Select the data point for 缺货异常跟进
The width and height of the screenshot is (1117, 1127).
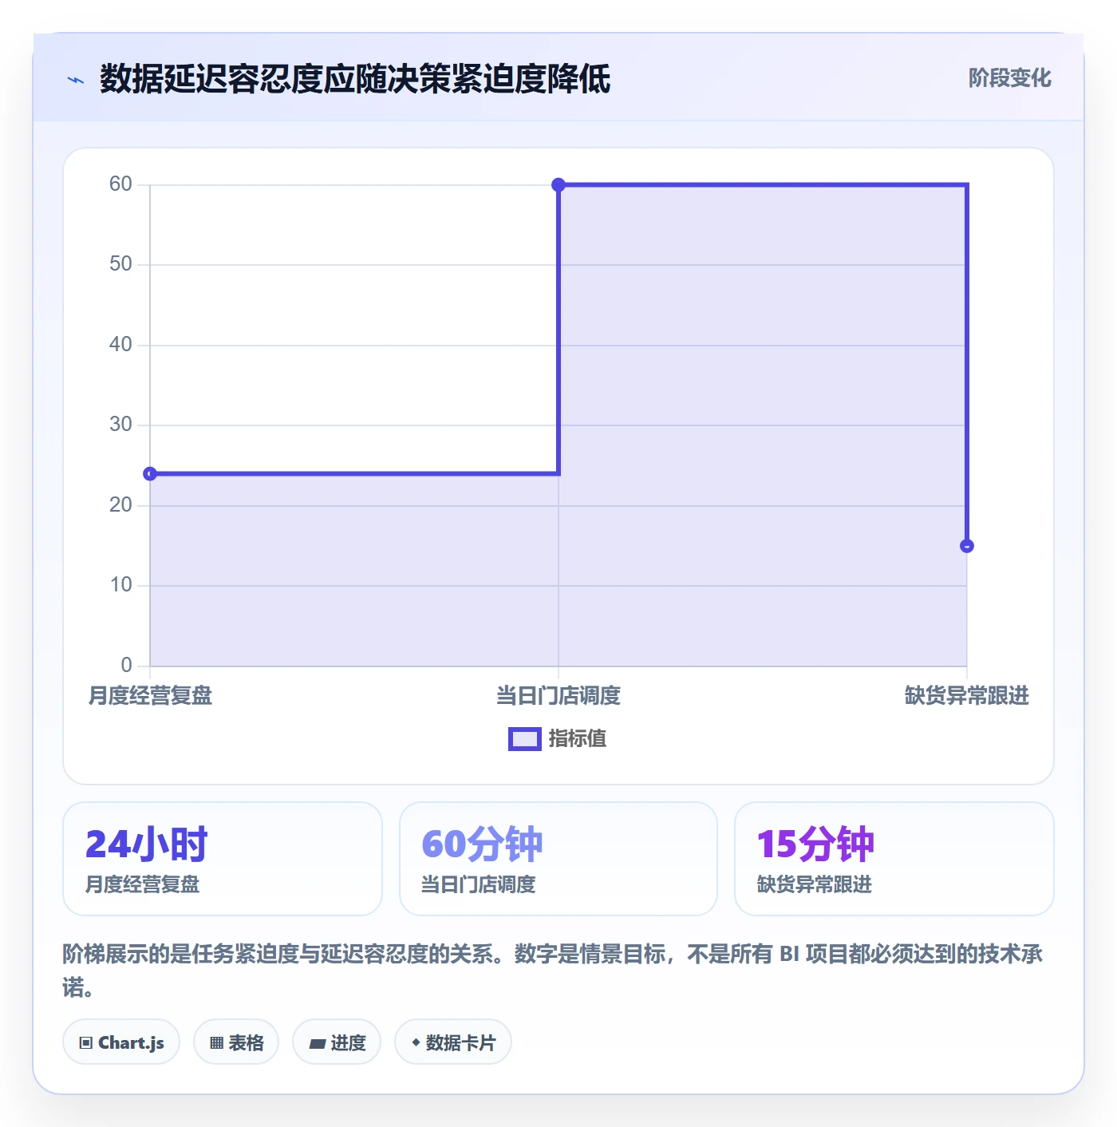pos(967,546)
